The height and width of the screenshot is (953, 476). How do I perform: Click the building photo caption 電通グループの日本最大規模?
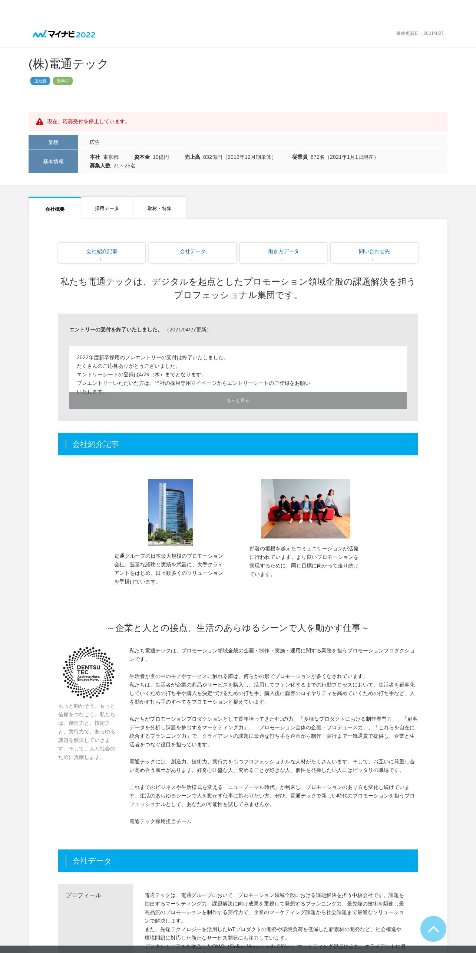pyautogui.click(x=169, y=569)
